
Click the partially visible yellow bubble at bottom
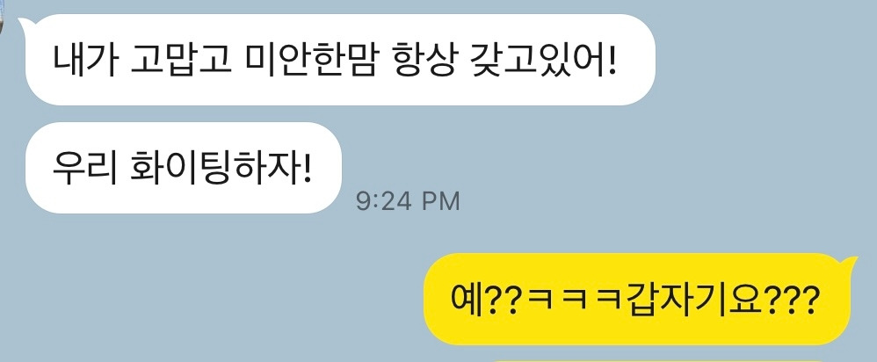click(660, 360)
